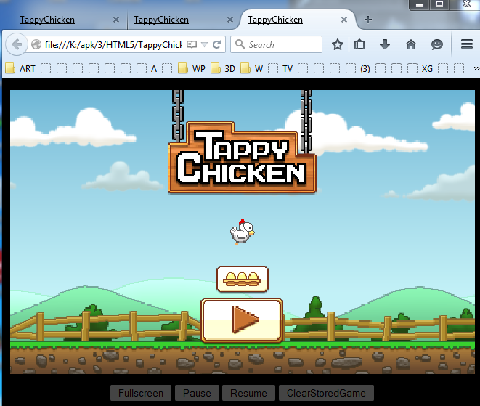This screenshot has width=480, height=406.
Task: Click the browser back arrow button
Action: click(x=17, y=45)
